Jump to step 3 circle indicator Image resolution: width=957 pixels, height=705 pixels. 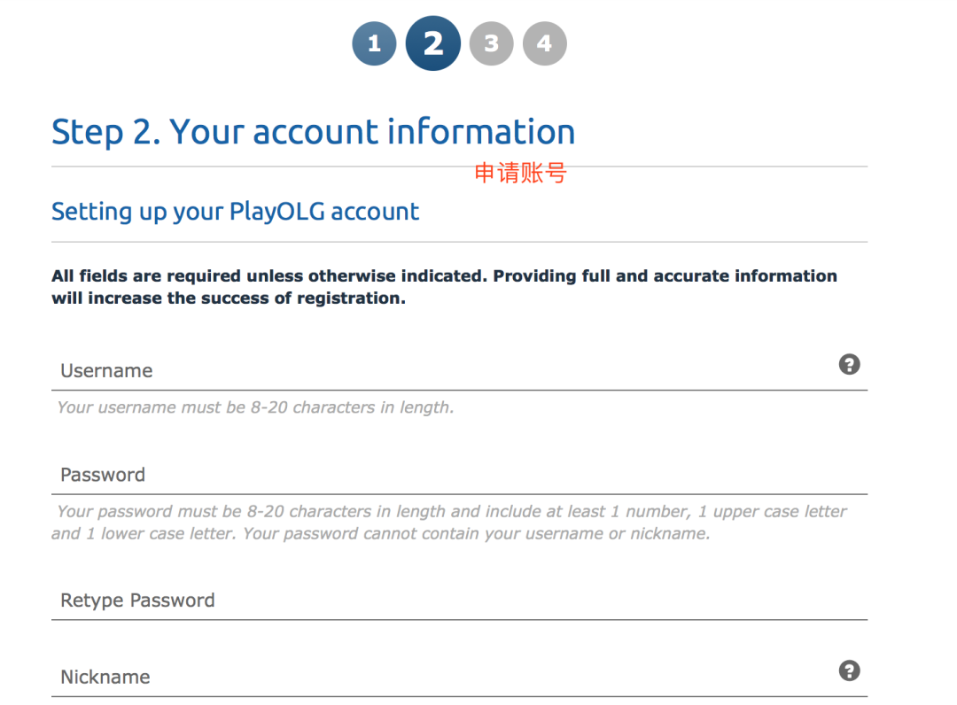tap(491, 43)
